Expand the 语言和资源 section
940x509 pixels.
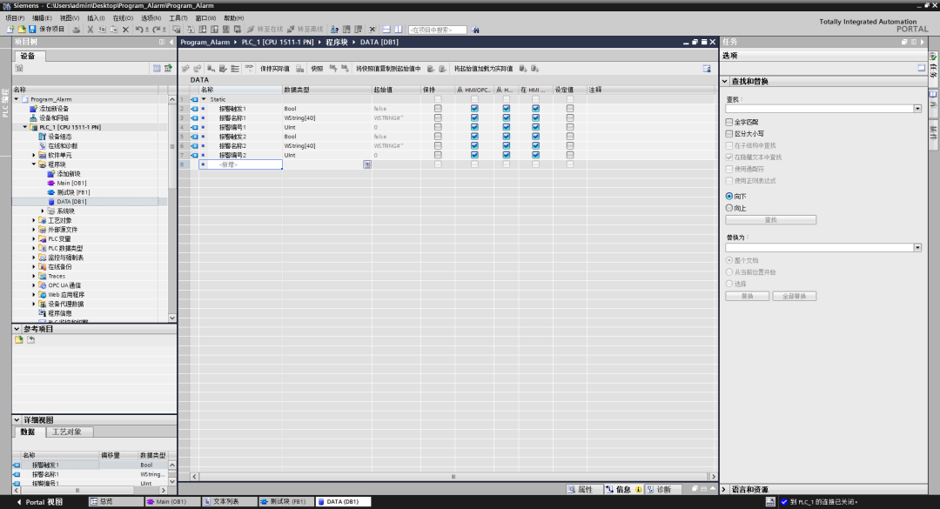coord(724,489)
